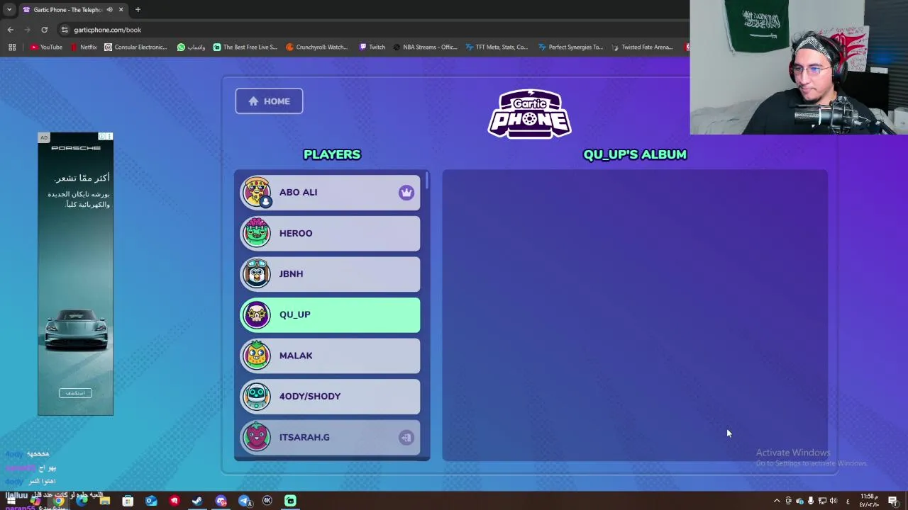The width and height of the screenshot is (908, 510).
Task: Open the Chrome tab search dropdown
Action: click(9, 10)
